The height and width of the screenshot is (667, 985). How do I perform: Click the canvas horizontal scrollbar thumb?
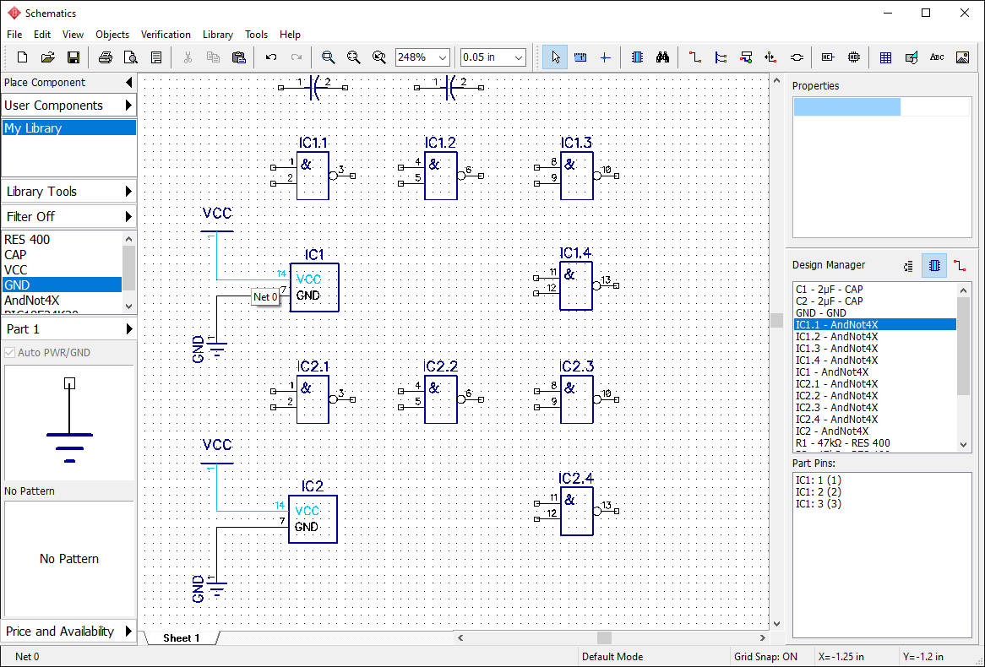(x=604, y=637)
